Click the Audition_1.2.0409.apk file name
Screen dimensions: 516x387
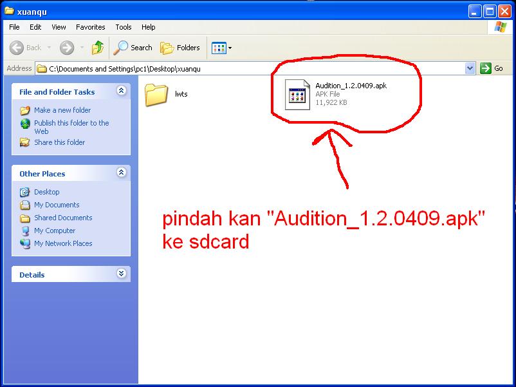coord(351,86)
